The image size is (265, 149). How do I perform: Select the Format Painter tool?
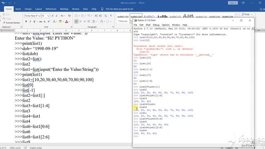[x=11, y=23]
